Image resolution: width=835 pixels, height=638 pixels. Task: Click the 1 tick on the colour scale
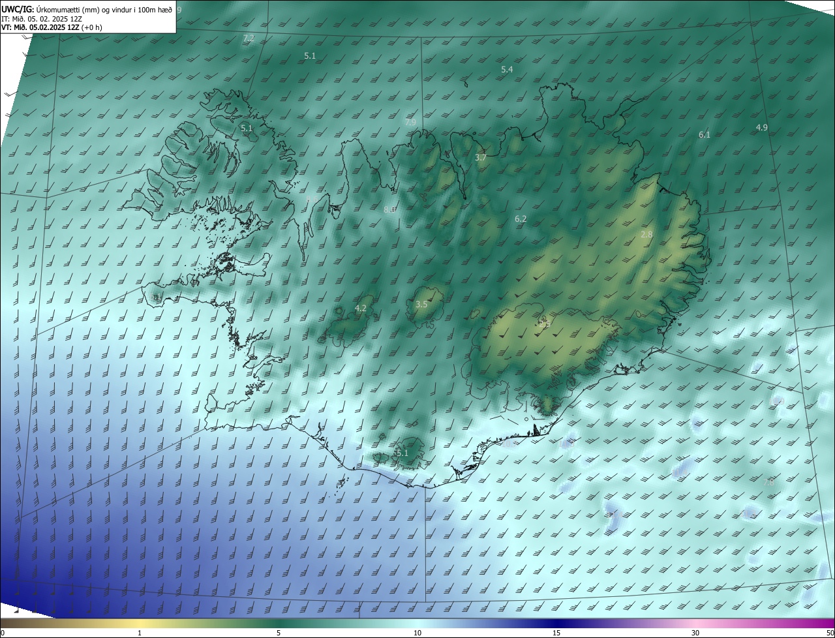pos(140,633)
